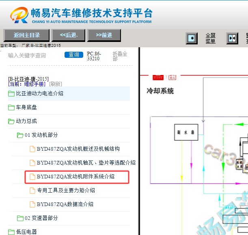Click the open folder icon beside 01 发动机部分
Screen dimensions: 248x235
click(x=20, y=135)
